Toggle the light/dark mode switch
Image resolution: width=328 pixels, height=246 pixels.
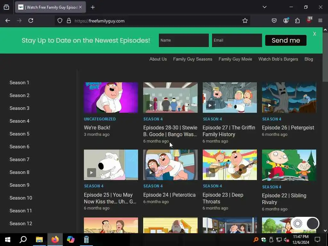305,224
